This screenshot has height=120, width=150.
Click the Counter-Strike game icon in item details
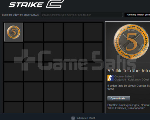click(110, 78)
